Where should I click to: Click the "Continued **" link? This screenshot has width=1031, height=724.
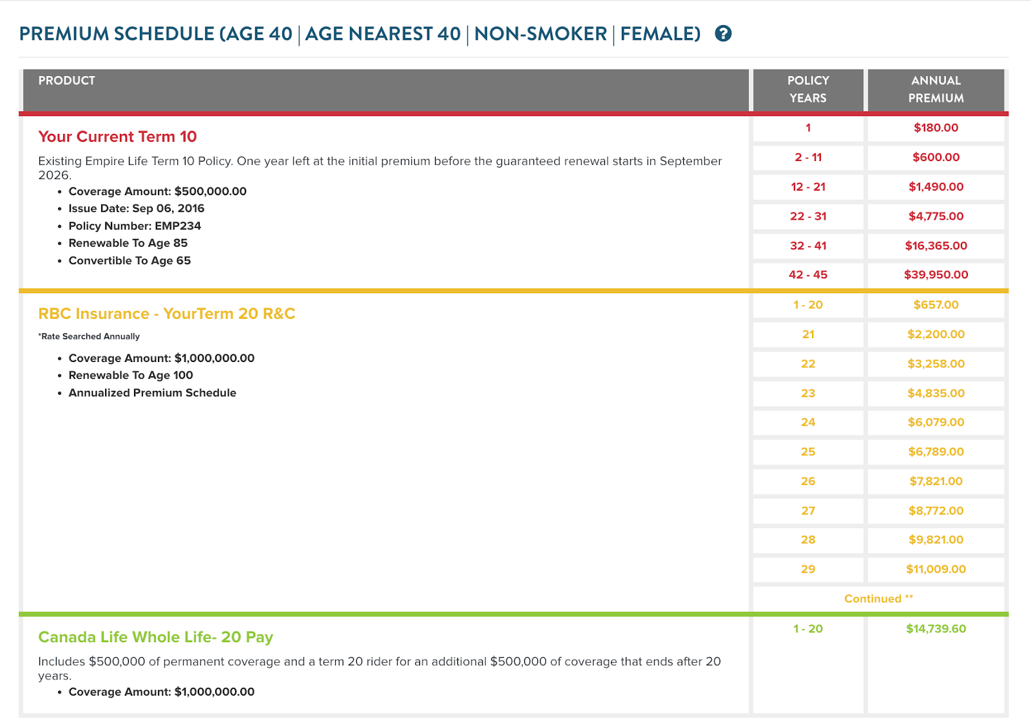878,598
